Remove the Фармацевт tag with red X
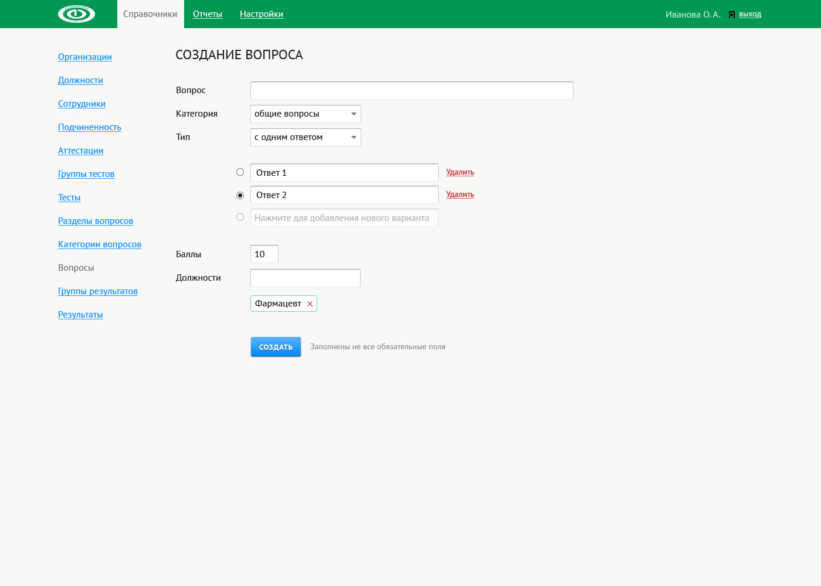This screenshot has width=821, height=586. pos(310,304)
